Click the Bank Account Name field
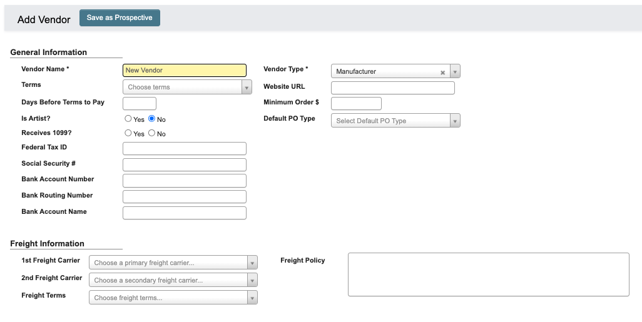642x322 pixels. pyautogui.click(x=185, y=213)
